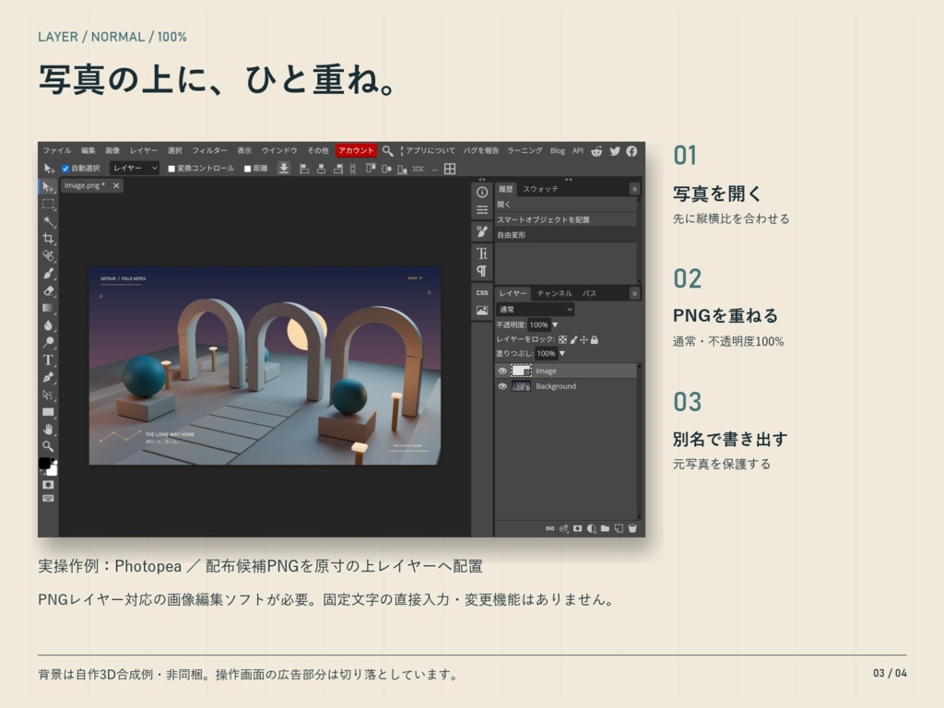Image resolution: width=944 pixels, height=708 pixels.
Task: Open layer effects (eff) button
Action: [563, 528]
